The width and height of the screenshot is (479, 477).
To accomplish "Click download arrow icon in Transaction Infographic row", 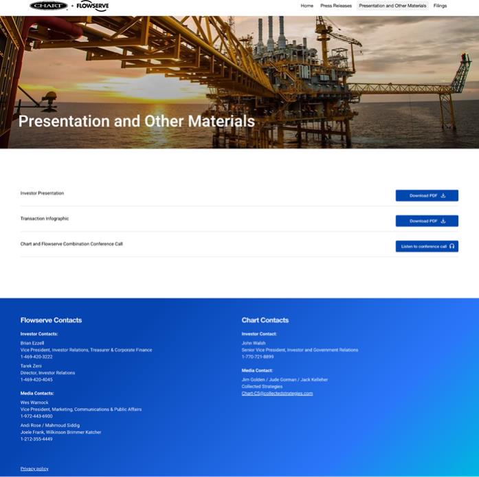I will (443, 221).
